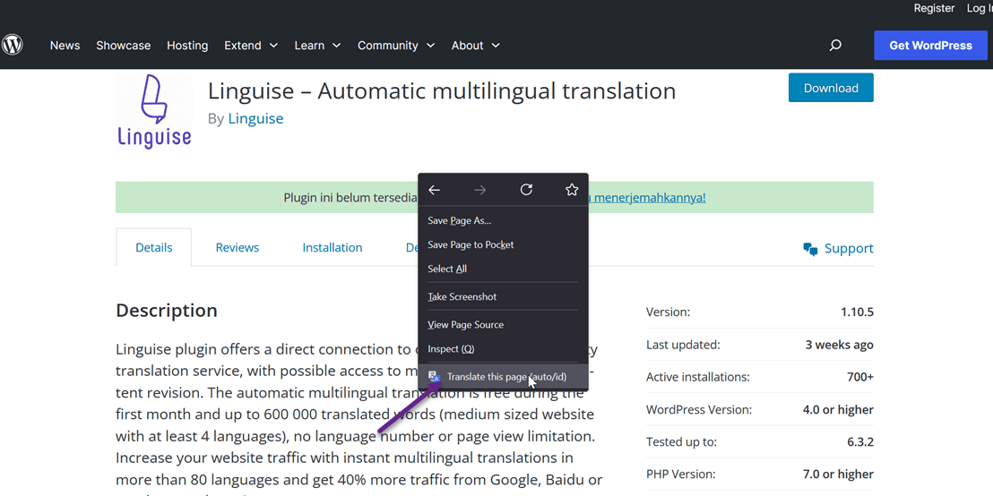This screenshot has width=993, height=496.
Task: Click the Support link
Action: 849,249
